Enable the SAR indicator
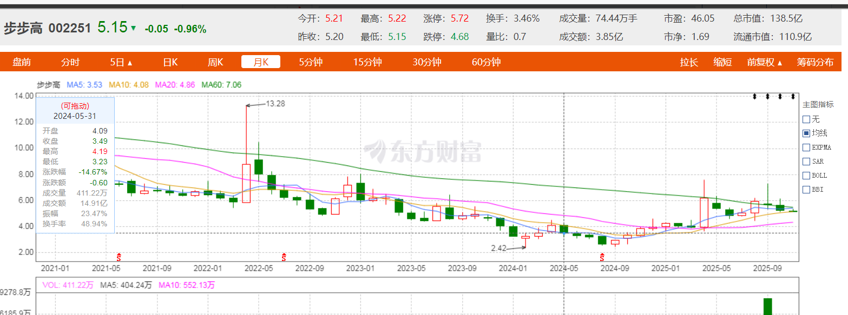 tap(806, 161)
